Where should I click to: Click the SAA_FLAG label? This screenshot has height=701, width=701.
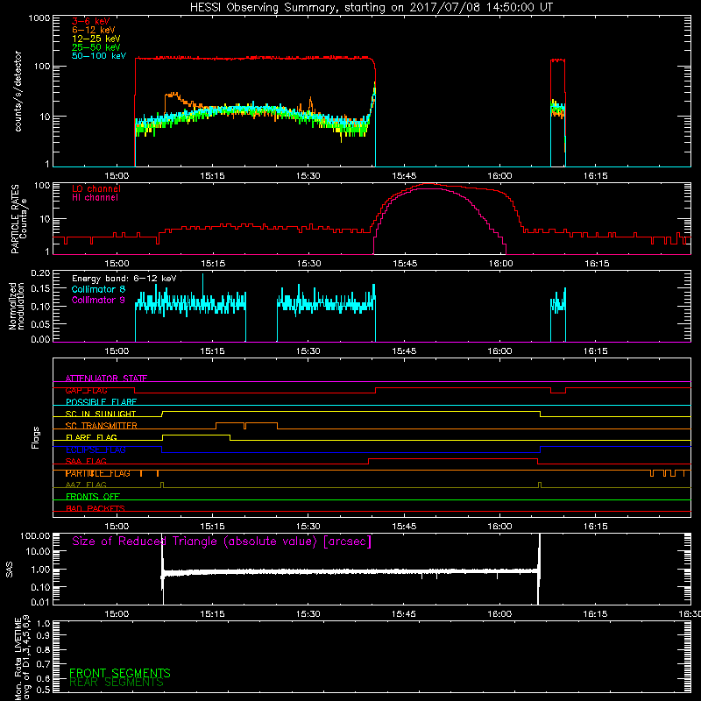pos(86,462)
